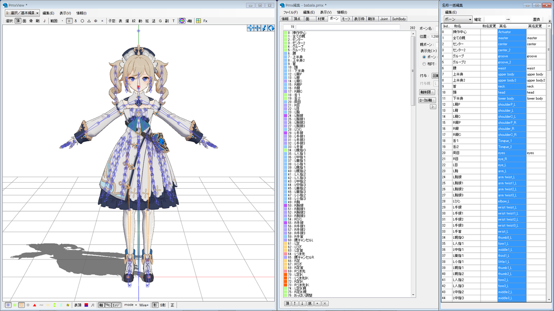Switch to the モーフ tab

coord(346,19)
